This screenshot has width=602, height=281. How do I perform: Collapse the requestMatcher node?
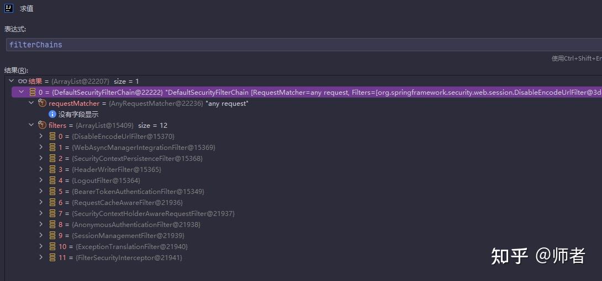coord(31,103)
